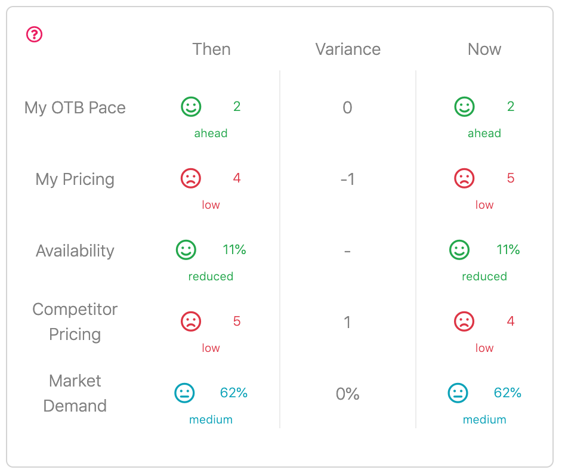Select the Variance column header

[348, 49]
